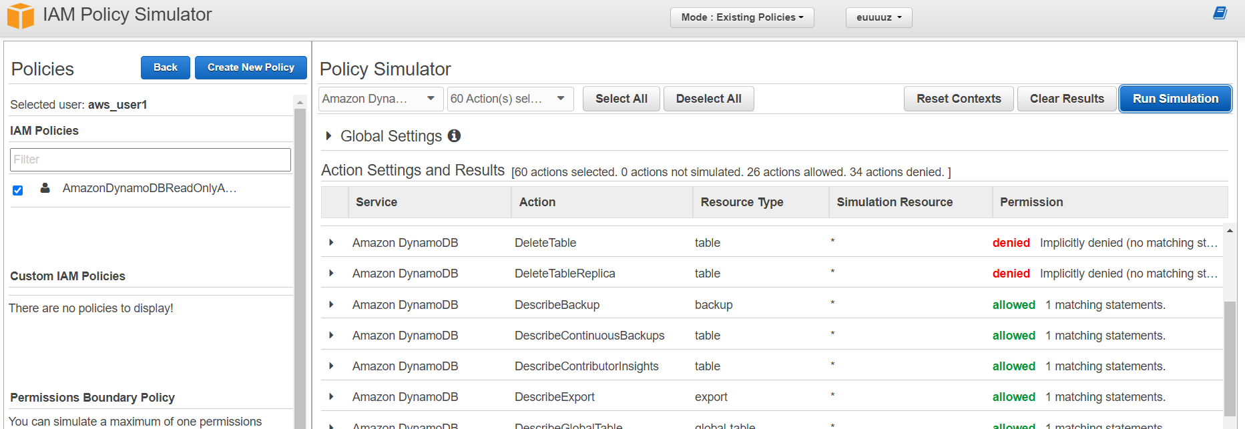Image resolution: width=1245 pixels, height=429 pixels.
Task: Click the AWS orange cube logo
Action: tap(20, 15)
